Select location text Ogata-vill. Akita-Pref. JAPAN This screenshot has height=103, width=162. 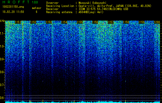(x=101, y=6)
